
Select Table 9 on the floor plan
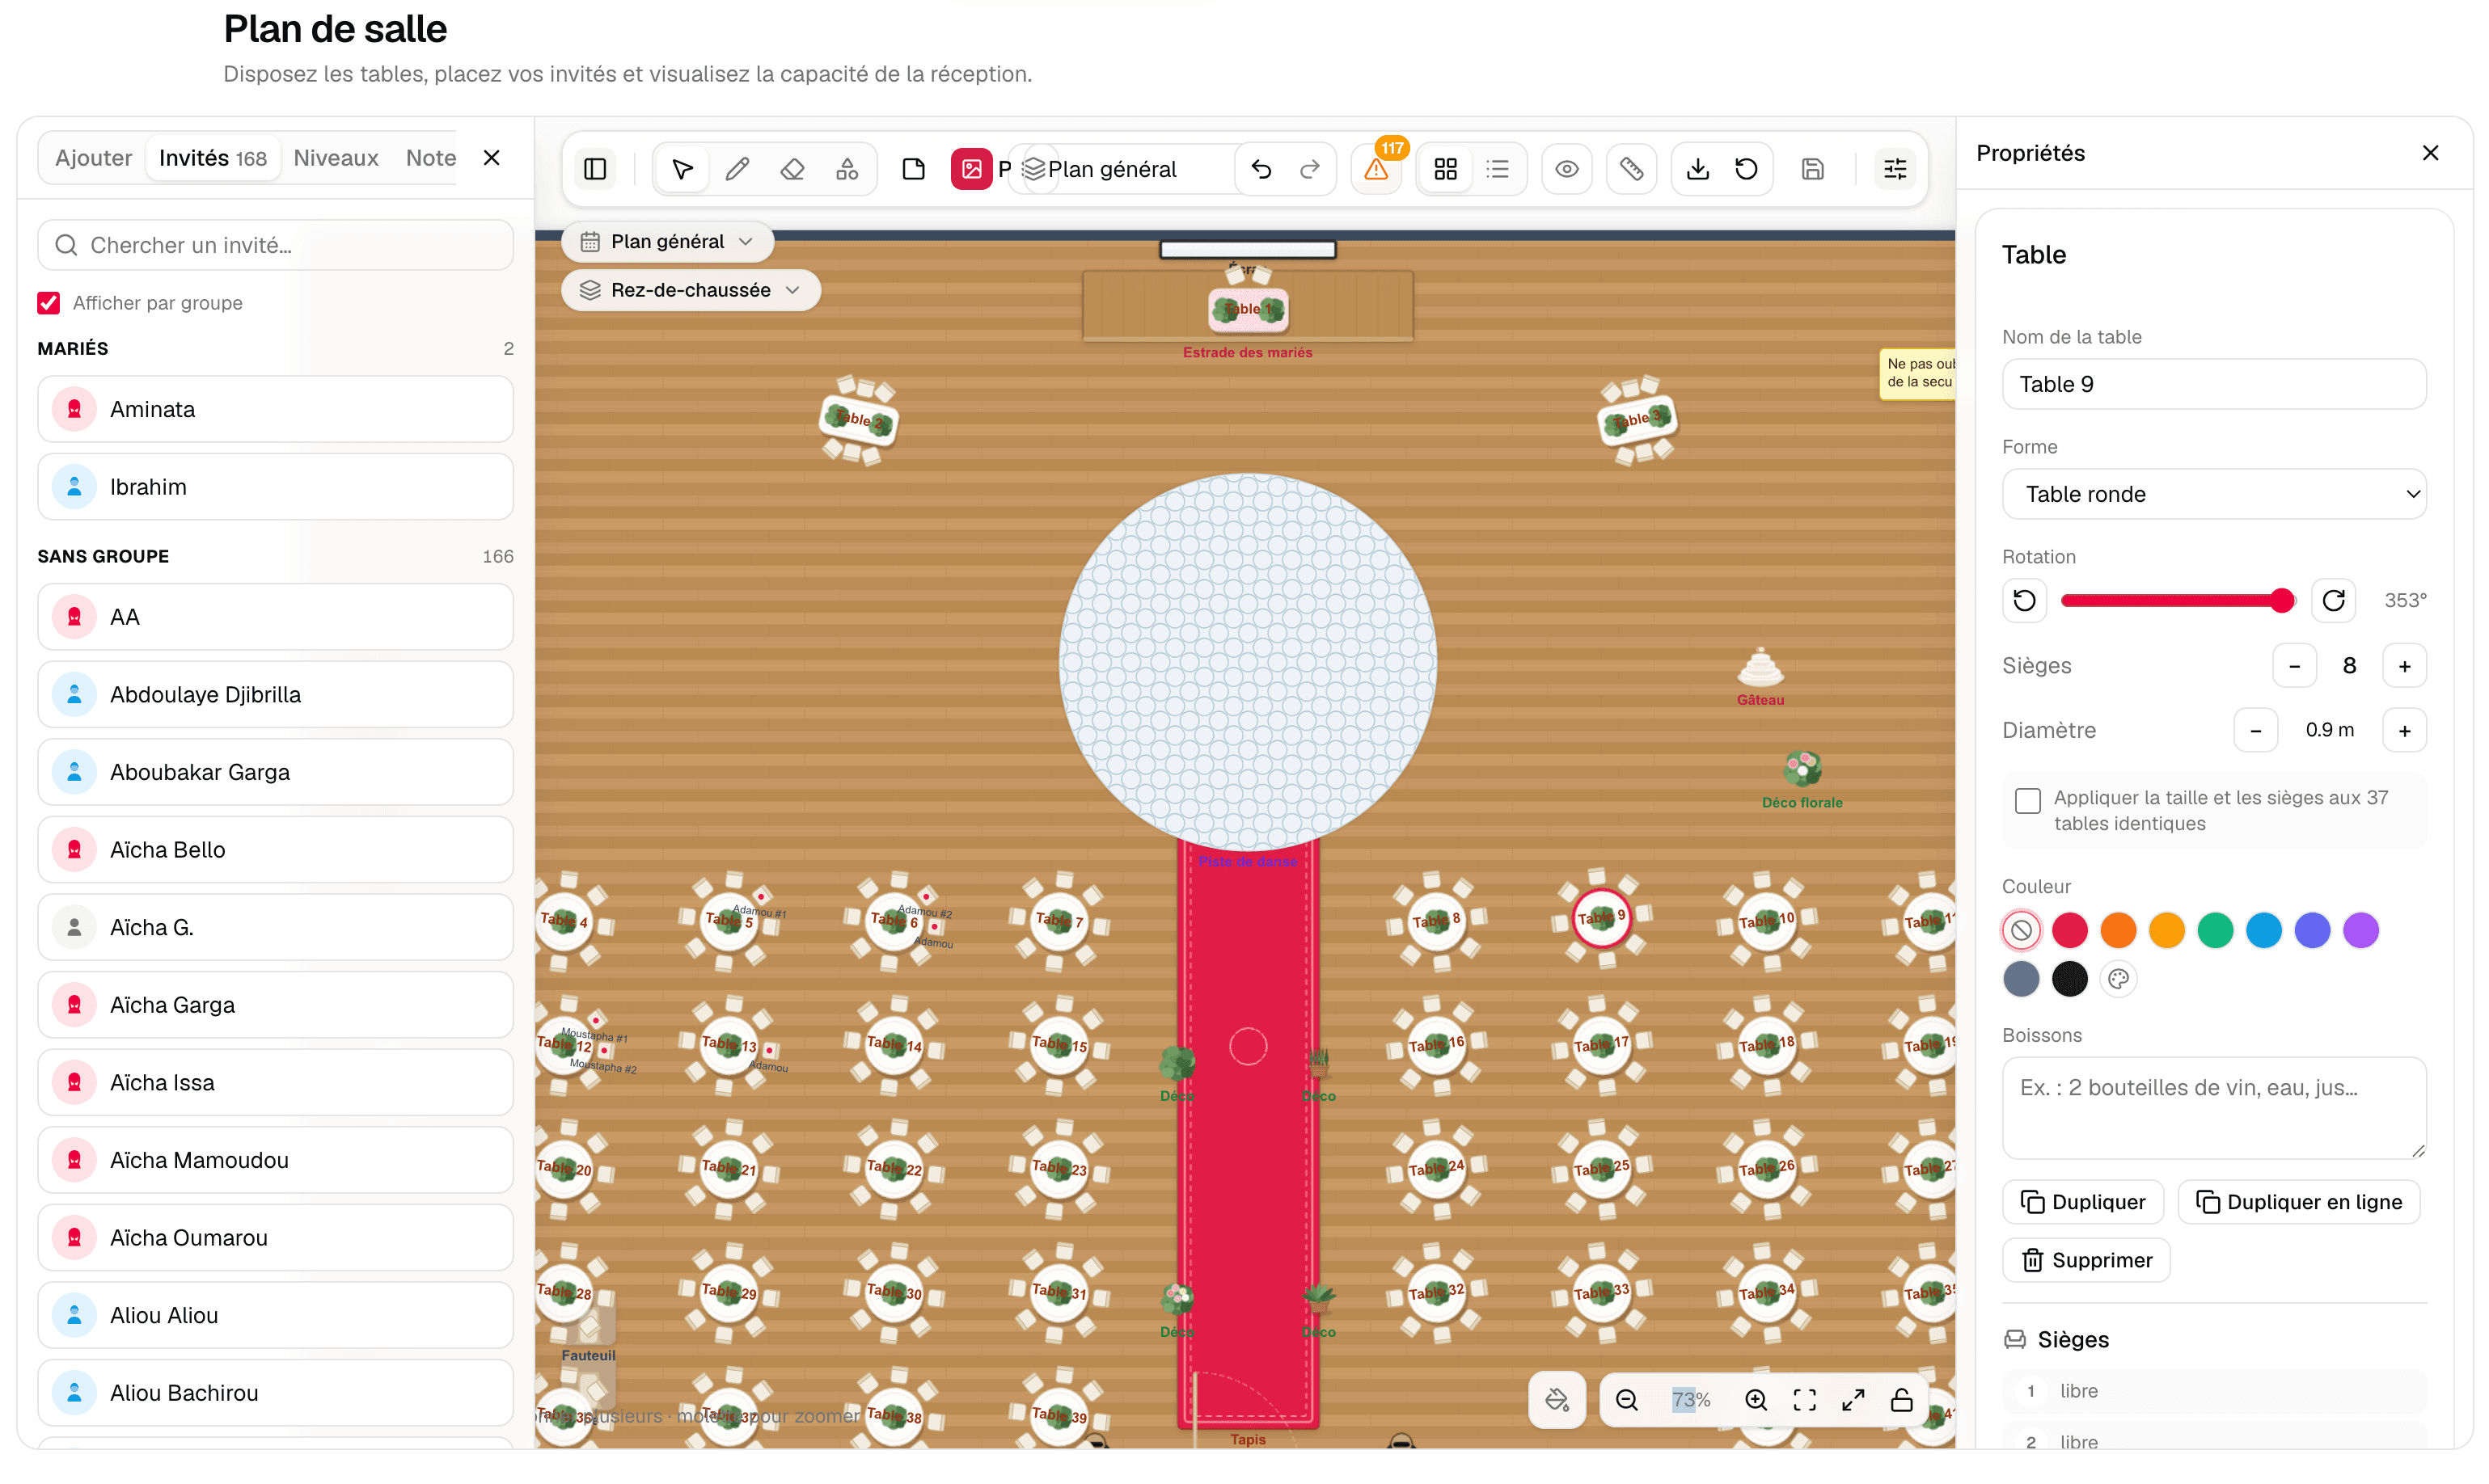(1600, 918)
